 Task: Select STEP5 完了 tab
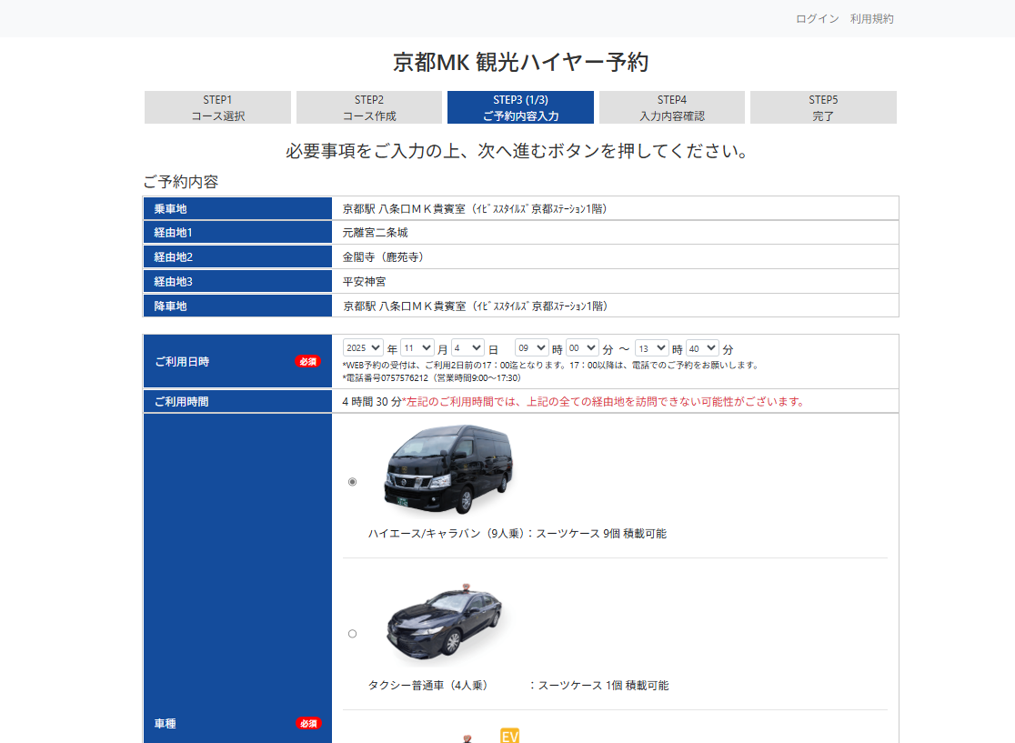coord(823,107)
